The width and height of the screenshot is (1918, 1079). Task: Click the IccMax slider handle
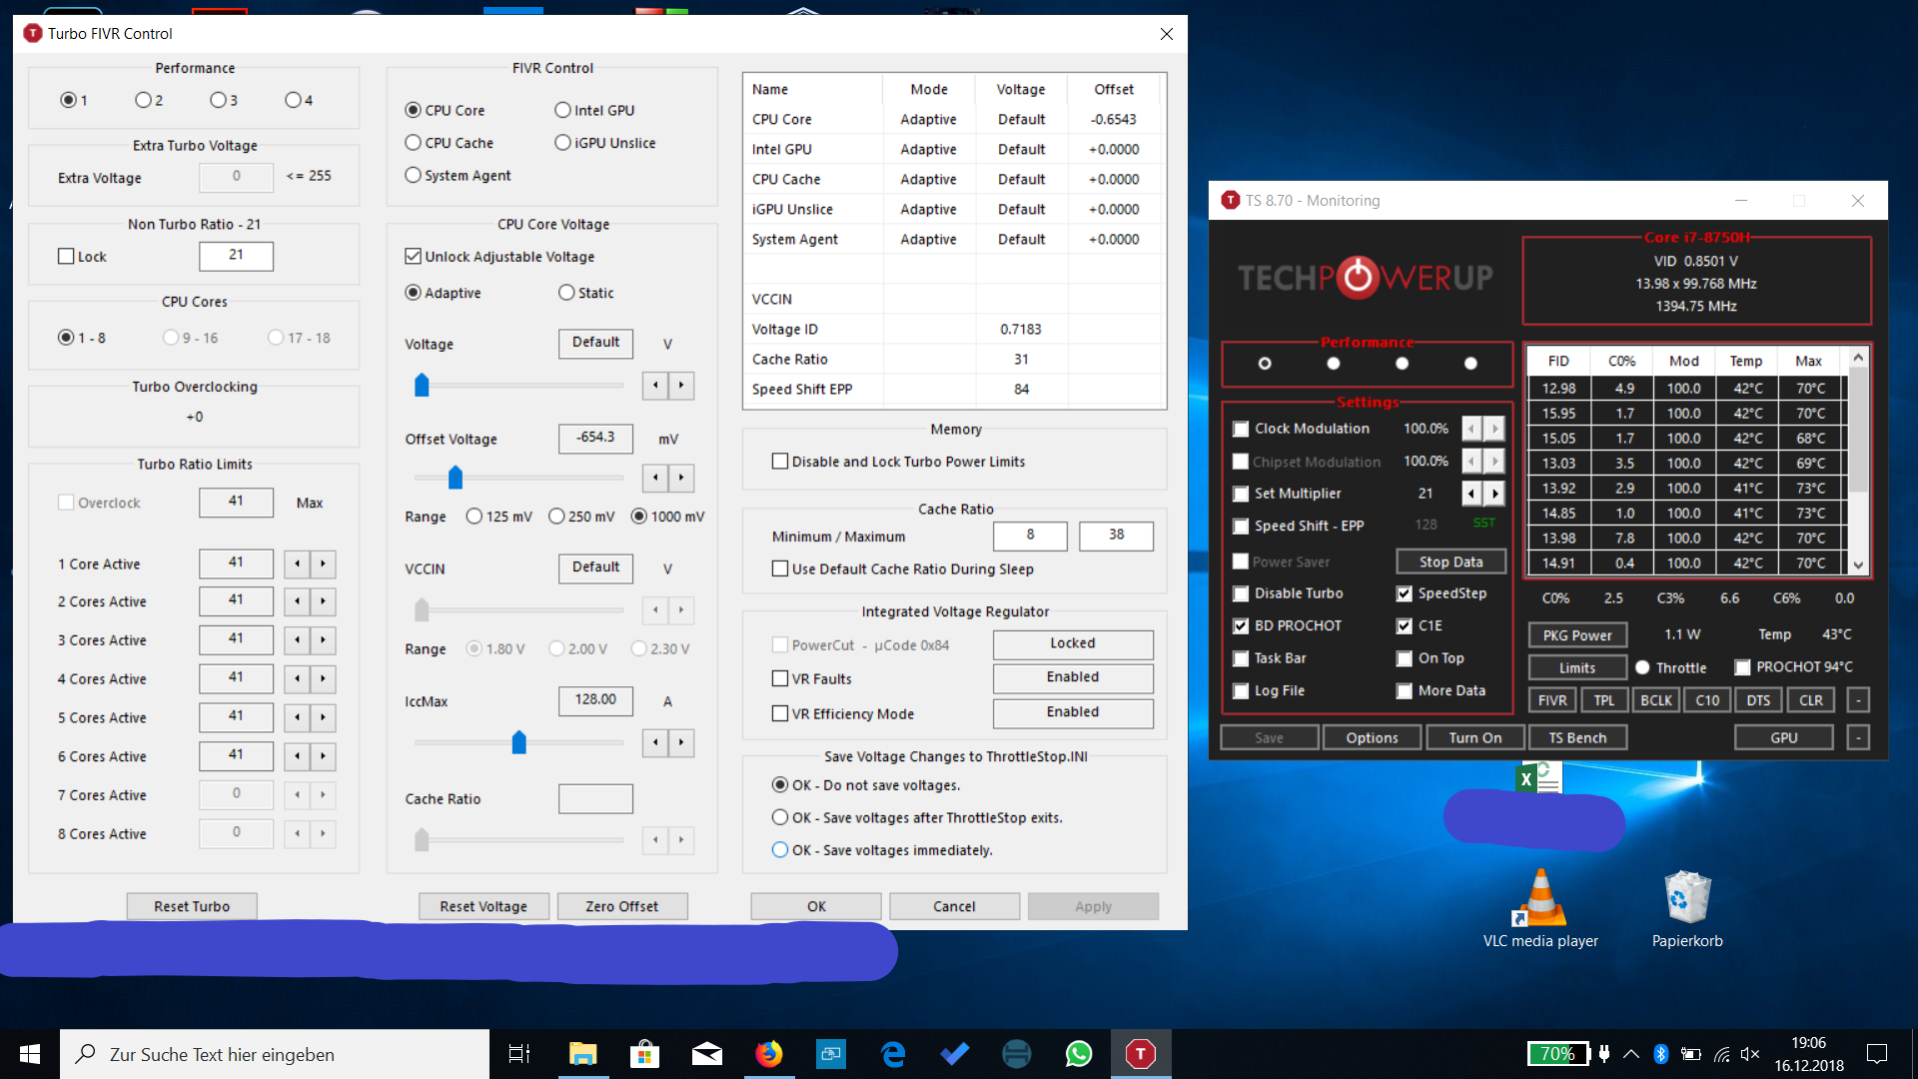(x=518, y=742)
